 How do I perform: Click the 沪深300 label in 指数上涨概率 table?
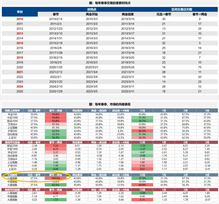click(12, 131)
